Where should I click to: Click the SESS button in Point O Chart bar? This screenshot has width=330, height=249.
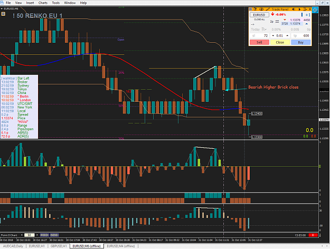pos(54,235)
